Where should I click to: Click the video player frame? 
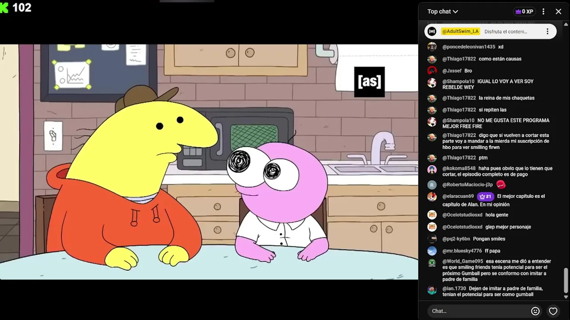[209, 162]
